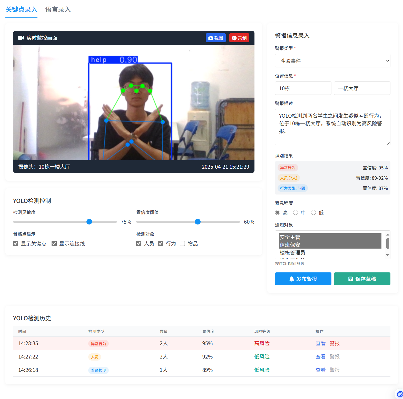Click the 警报描述 text area
This screenshot has width=403, height=399.
point(332,127)
